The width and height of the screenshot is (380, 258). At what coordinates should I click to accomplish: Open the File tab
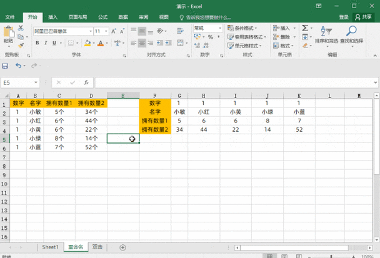click(10, 17)
